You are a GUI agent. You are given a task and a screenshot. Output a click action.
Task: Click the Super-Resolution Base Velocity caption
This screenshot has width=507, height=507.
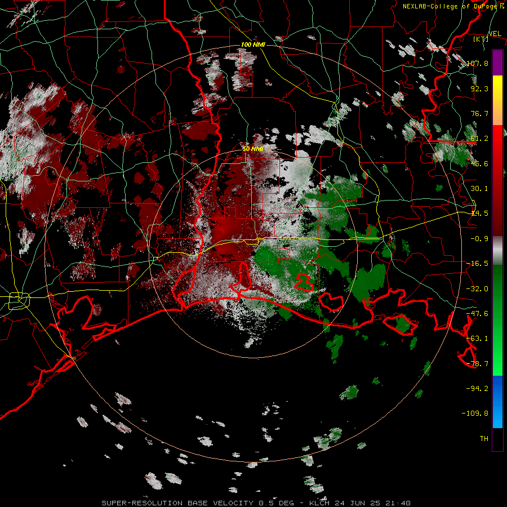click(x=256, y=503)
